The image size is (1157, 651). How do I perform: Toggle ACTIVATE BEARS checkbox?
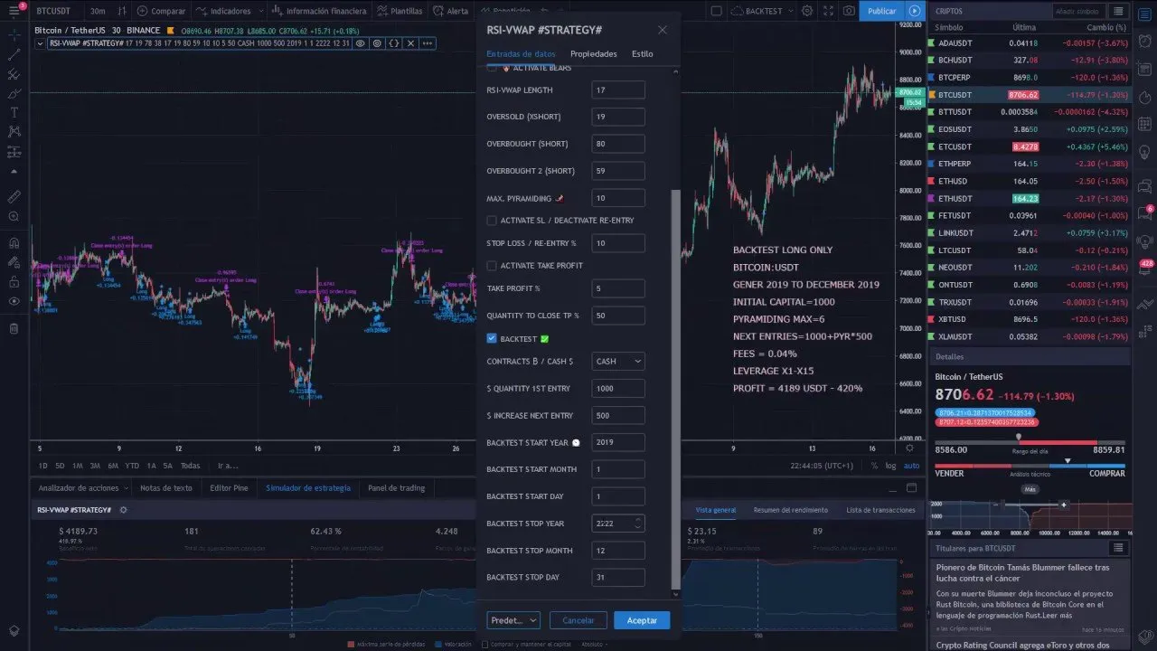[x=492, y=69]
